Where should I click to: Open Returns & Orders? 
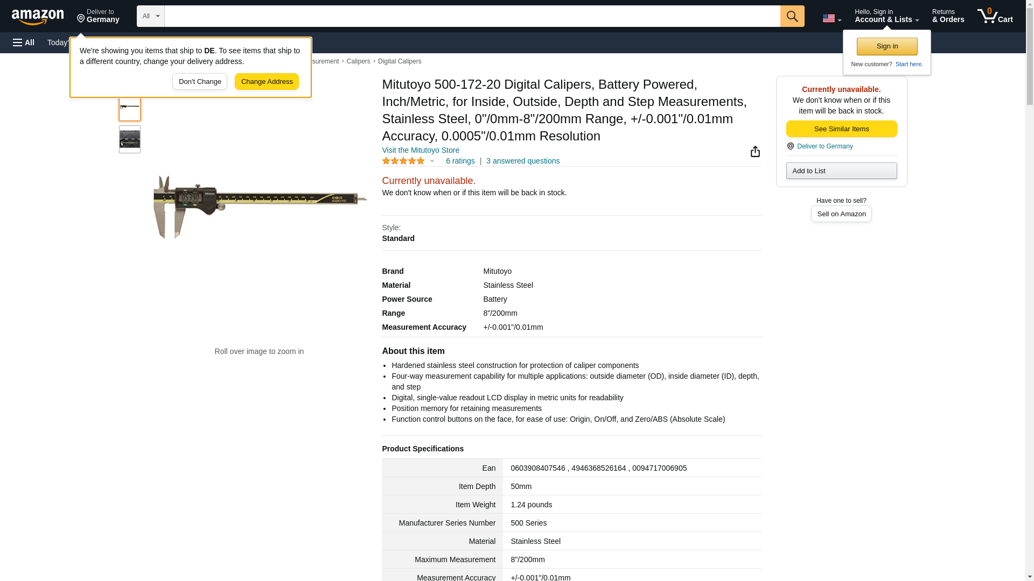(x=947, y=16)
